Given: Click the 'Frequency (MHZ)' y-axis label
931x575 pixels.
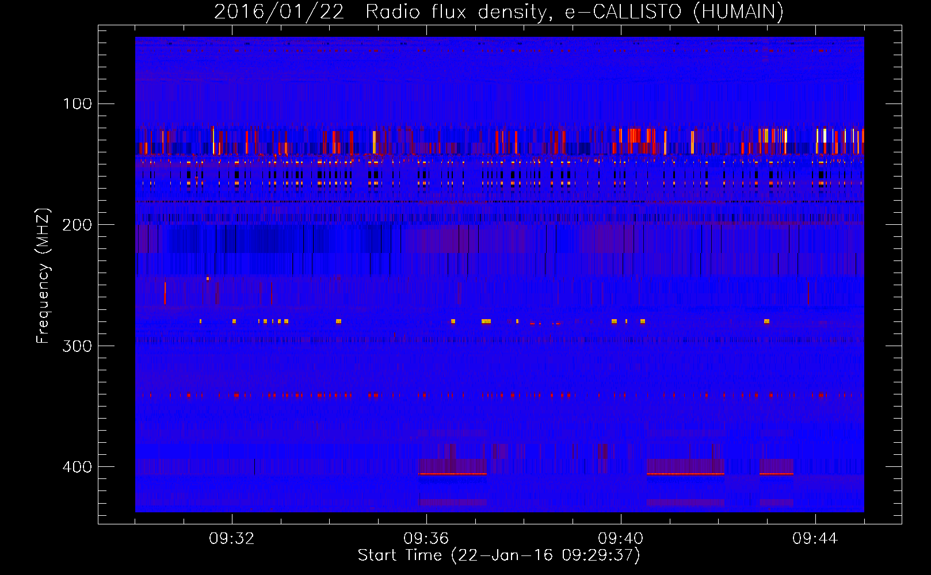Looking at the screenshot, I should point(44,276).
